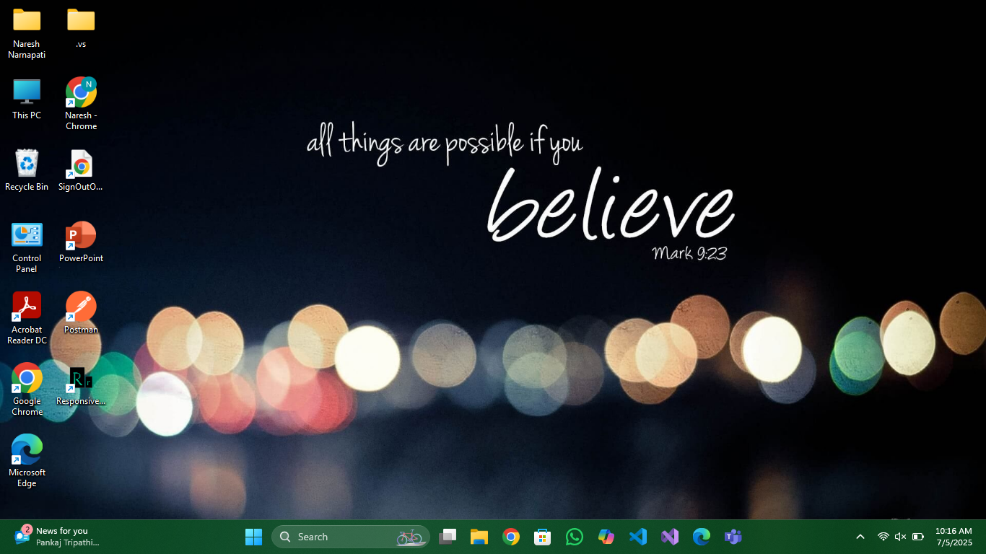Open Microsoft Teams in the taskbar

tap(733, 537)
